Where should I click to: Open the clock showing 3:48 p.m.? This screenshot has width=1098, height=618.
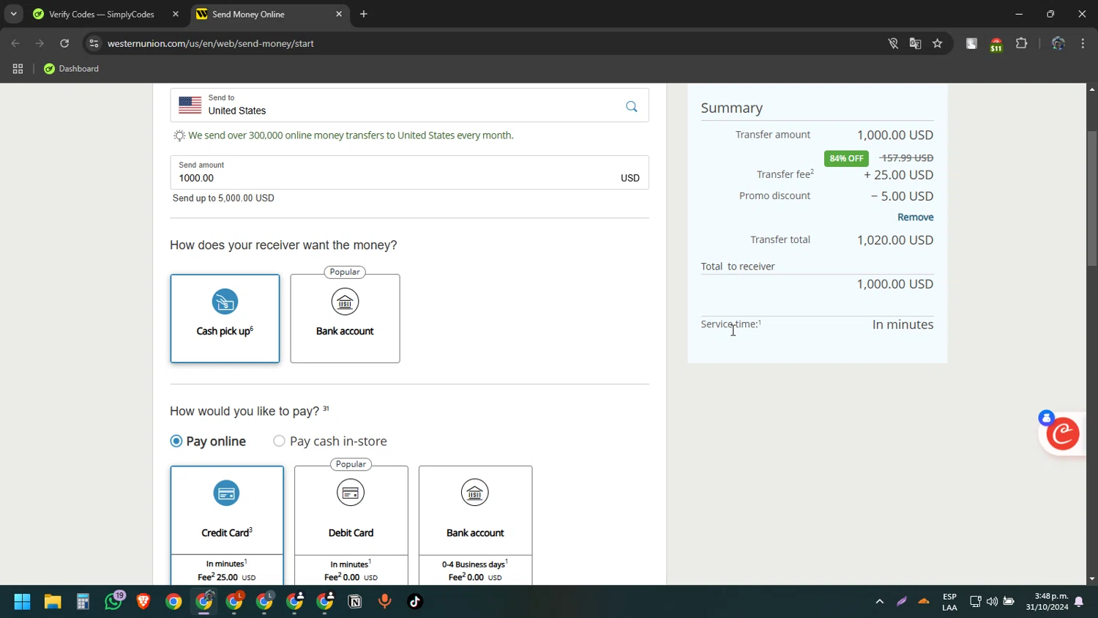click(x=1047, y=602)
